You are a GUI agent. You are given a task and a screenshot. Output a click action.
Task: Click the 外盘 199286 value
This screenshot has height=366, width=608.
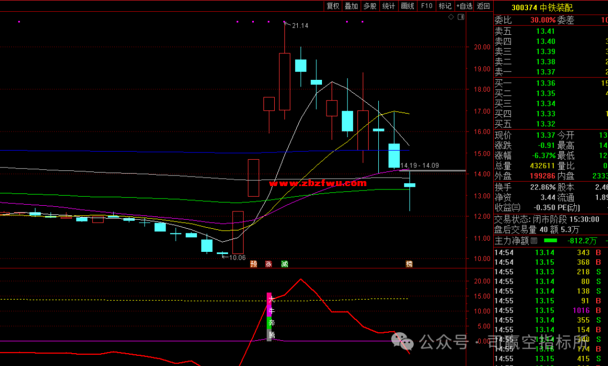pos(543,176)
